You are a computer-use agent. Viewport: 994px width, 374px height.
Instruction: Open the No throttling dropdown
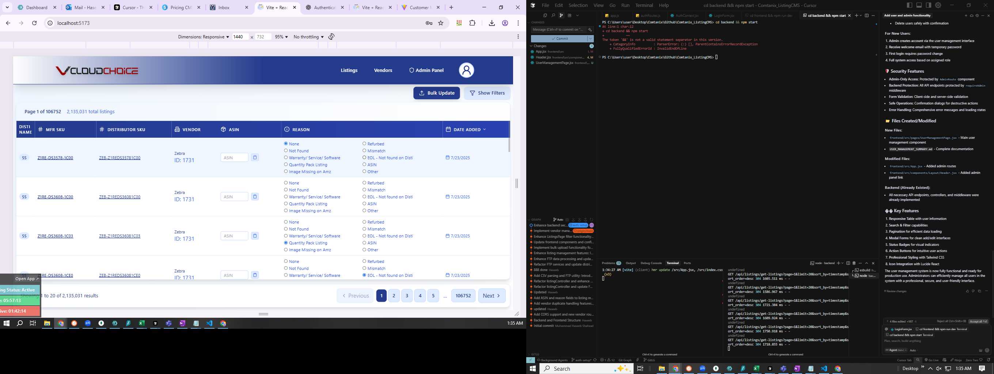click(x=308, y=37)
